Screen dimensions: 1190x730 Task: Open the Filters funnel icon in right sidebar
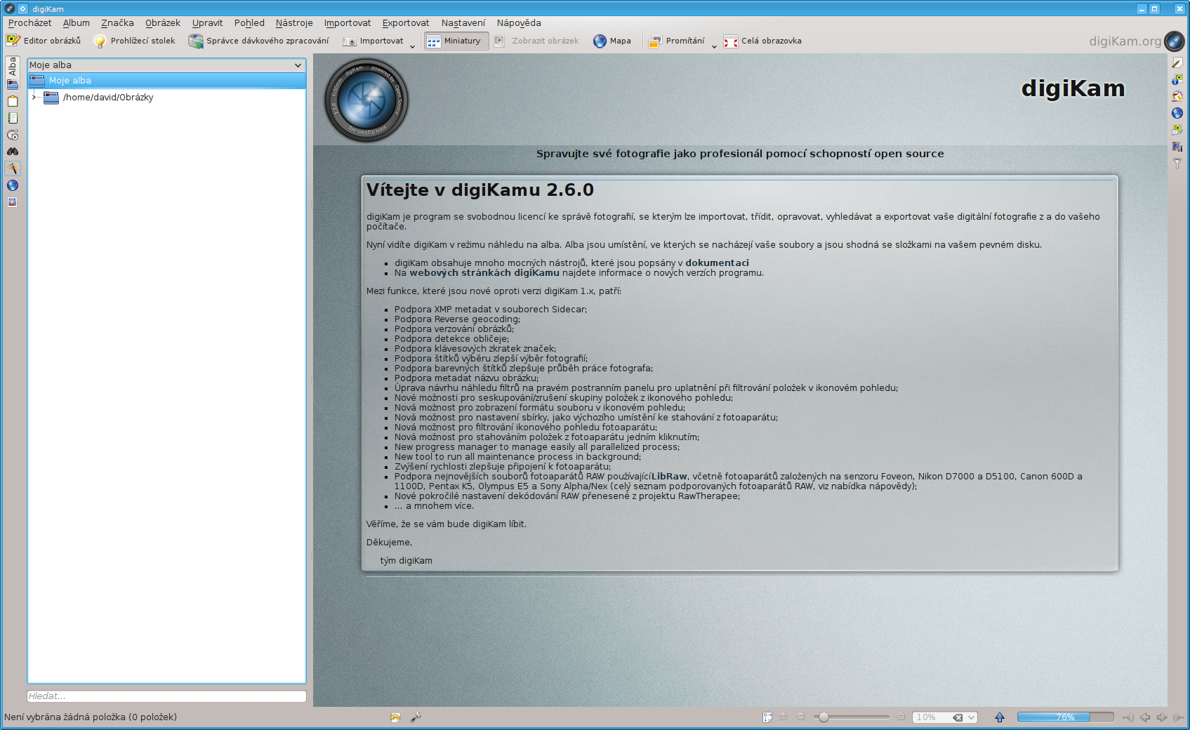pyautogui.click(x=1177, y=164)
